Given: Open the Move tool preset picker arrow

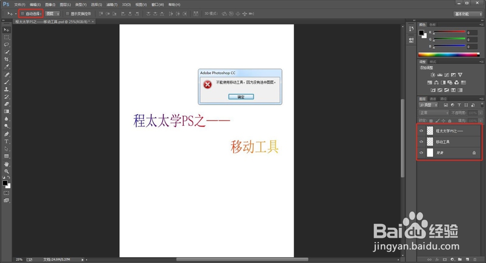Looking at the screenshot, I should (16, 14).
